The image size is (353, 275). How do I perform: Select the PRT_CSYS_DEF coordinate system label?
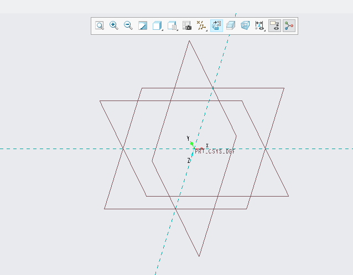(215, 151)
